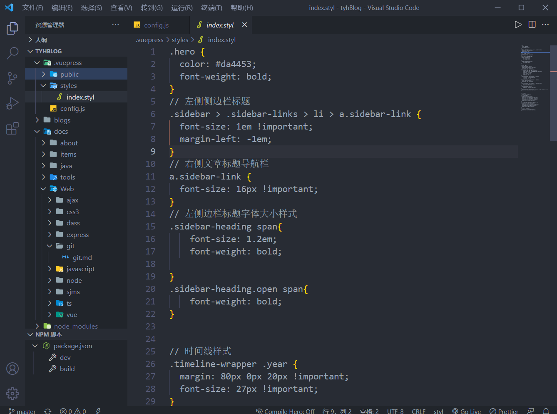Open Settings via the gear icon
The width and height of the screenshot is (557, 414).
click(12, 394)
